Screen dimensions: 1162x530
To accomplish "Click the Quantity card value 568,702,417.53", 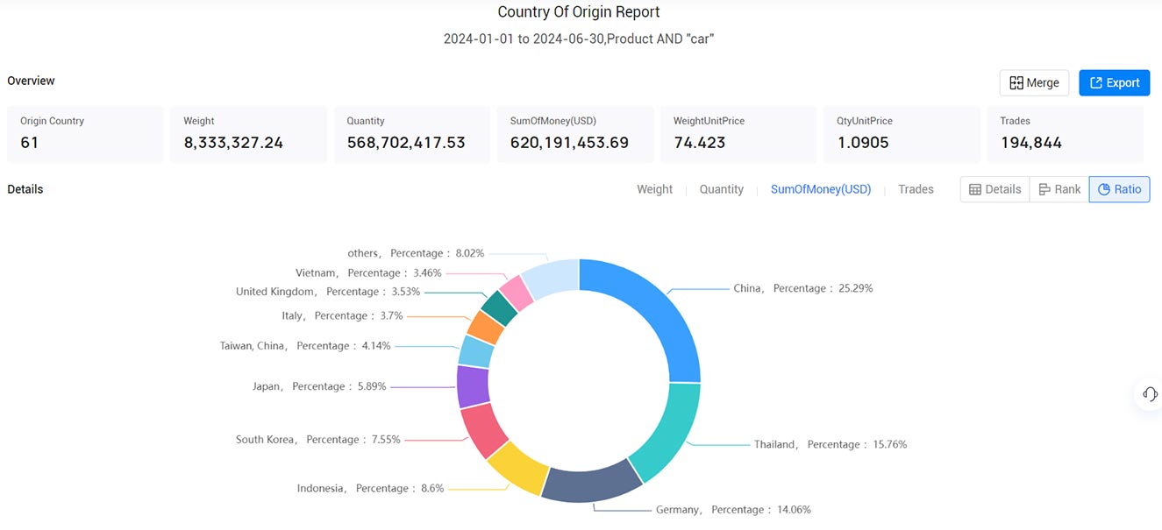I will click(406, 143).
